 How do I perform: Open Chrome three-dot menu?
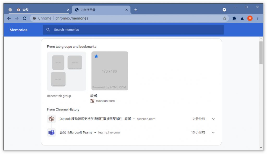pos(258,18)
